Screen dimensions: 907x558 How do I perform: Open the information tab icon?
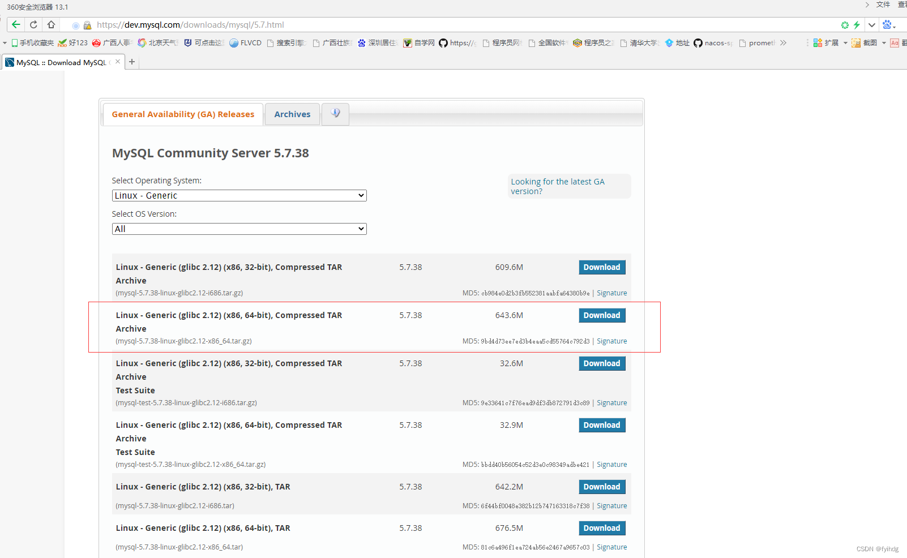[335, 114]
